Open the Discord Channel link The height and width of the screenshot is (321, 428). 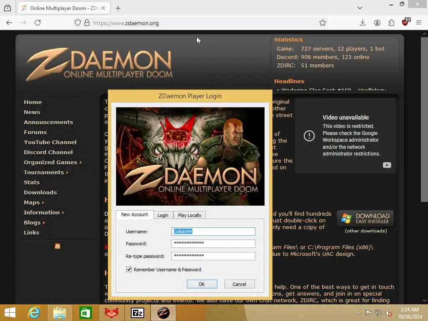[x=48, y=152]
